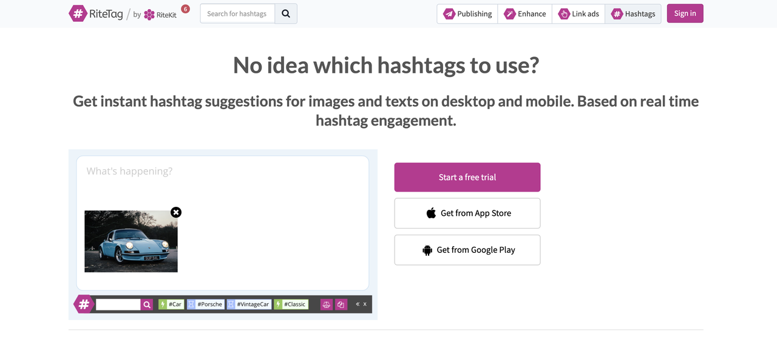Click the blue Porsche image thumbnail

(x=131, y=241)
